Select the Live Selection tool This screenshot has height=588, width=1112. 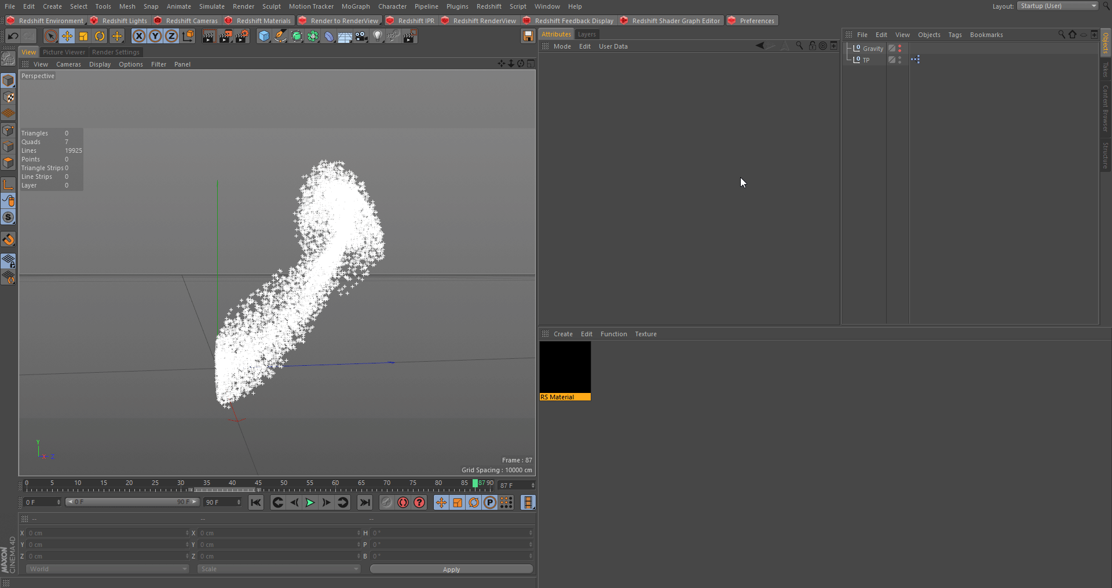click(51, 36)
